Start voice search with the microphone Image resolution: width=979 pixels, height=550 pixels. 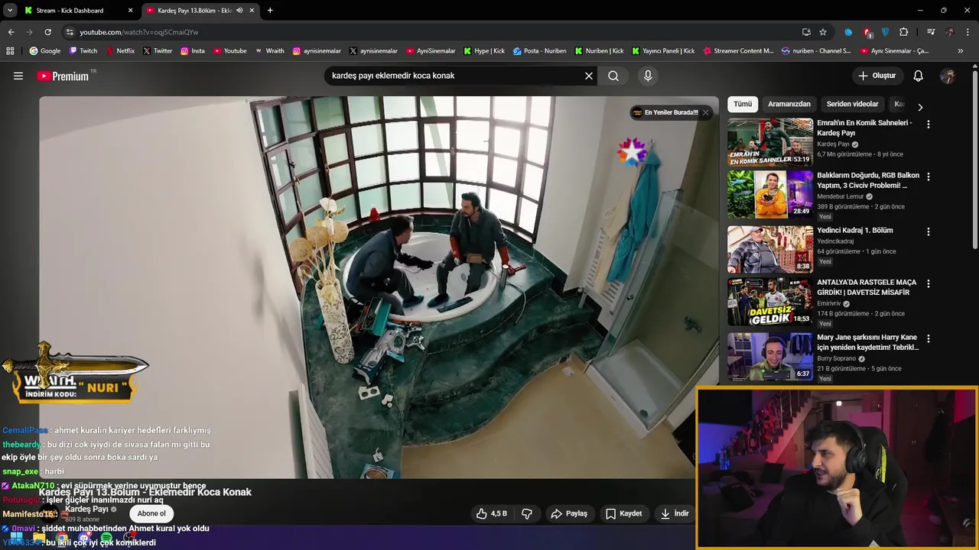[x=648, y=76]
